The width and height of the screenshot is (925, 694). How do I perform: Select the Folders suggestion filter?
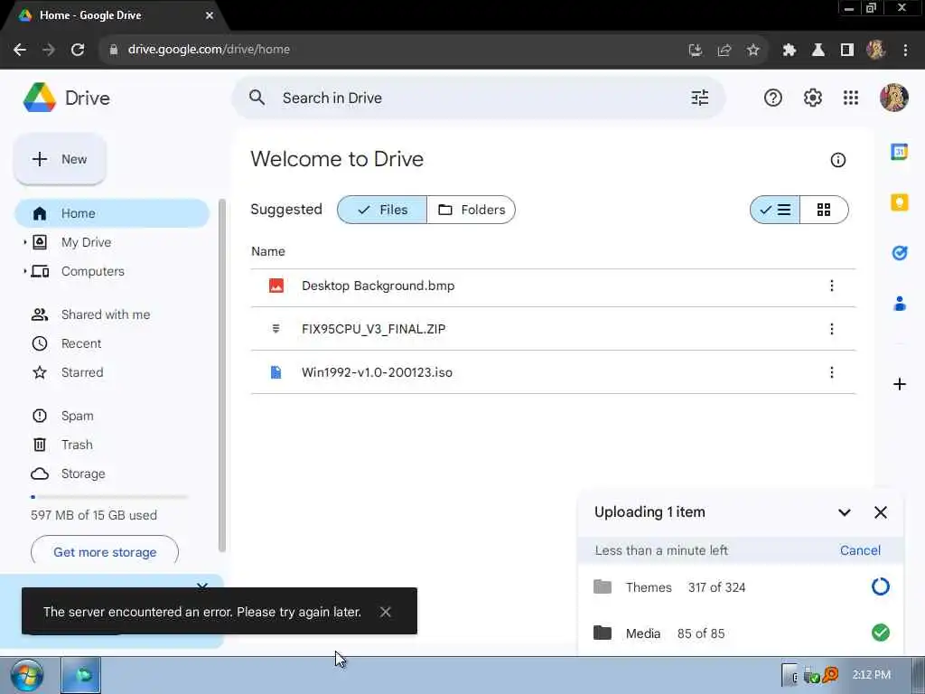click(x=471, y=210)
